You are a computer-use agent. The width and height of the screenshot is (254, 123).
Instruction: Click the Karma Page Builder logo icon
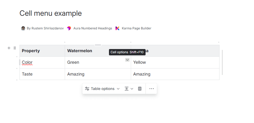pos(117,28)
